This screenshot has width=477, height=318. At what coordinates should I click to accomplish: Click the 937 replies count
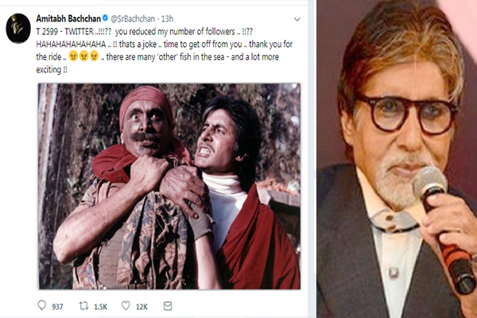pyautogui.click(x=57, y=306)
